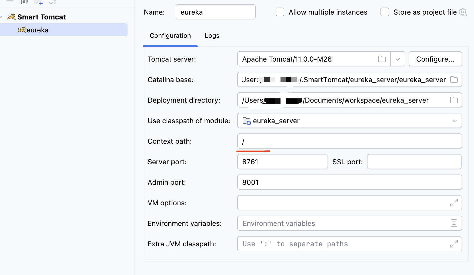Screen dimensions: 474x275
Task: Click the Context path input field
Action: click(349, 141)
